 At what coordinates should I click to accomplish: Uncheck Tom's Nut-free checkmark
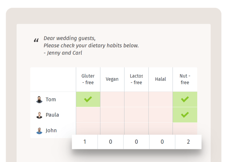[x=185, y=99]
